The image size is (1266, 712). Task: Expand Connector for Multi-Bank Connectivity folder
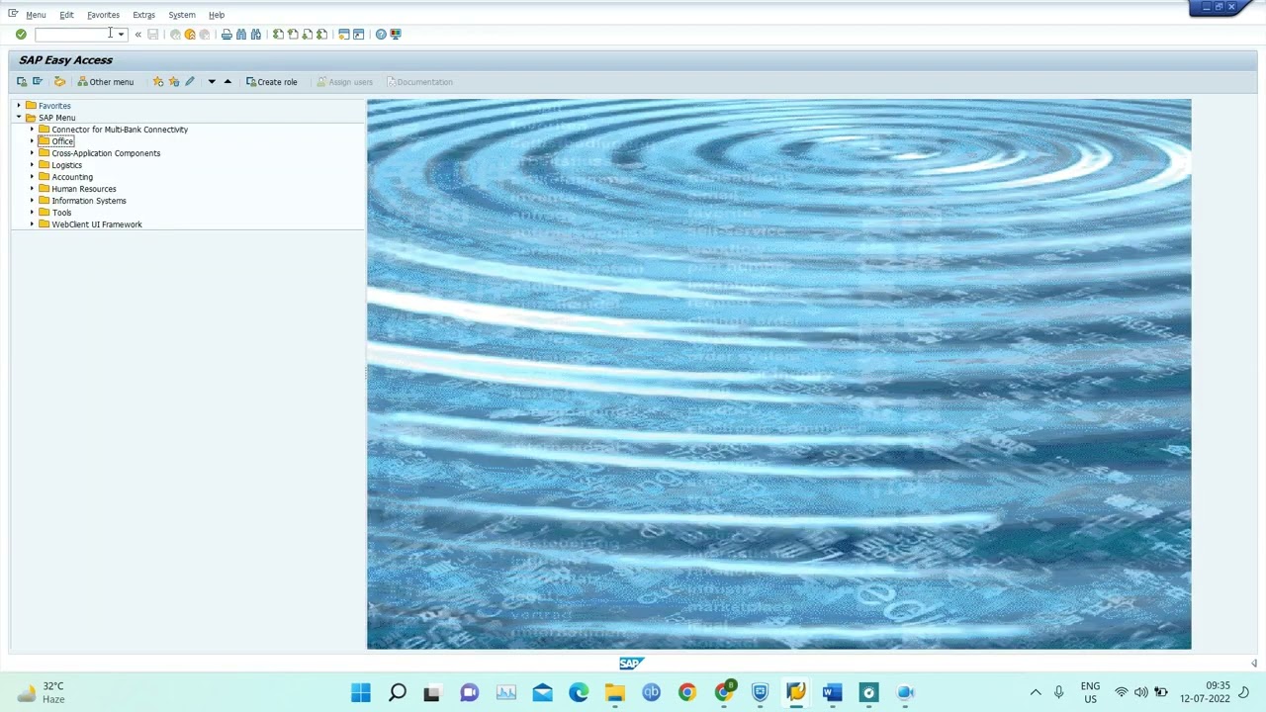tap(32, 130)
